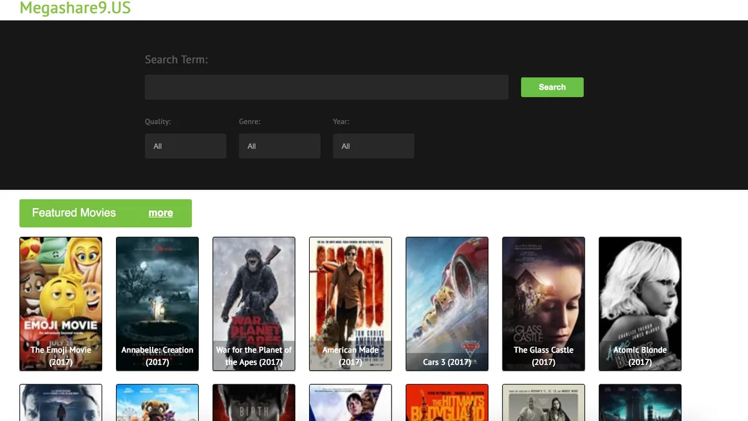Focus the Search Term input field
This screenshot has height=421, width=748.
(x=327, y=87)
